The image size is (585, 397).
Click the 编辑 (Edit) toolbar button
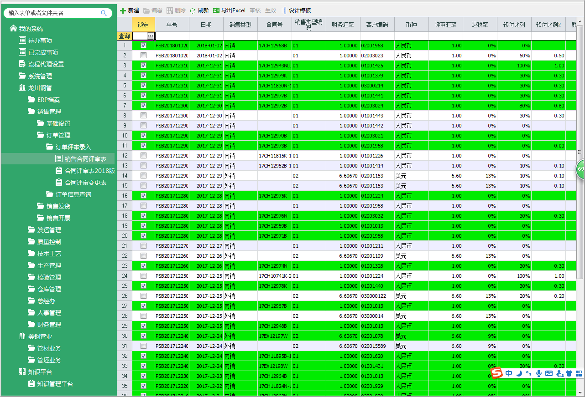click(153, 10)
